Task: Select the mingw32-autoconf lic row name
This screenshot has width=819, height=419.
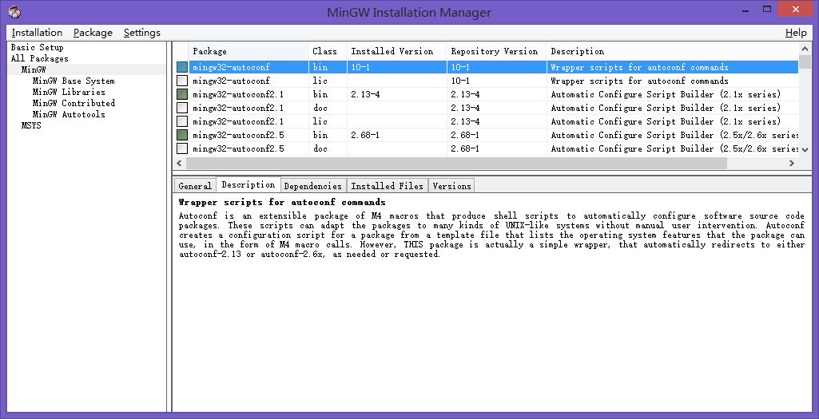Action: pyautogui.click(x=232, y=81)
